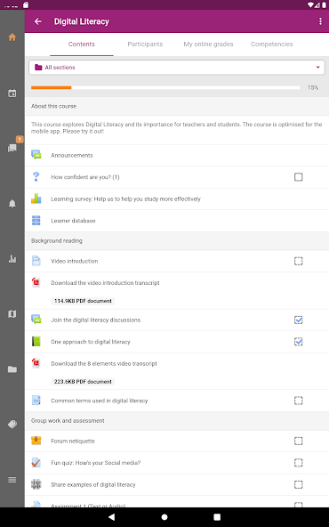Tick the 'How confident are you?' checkbox
Viewport: 329px width, 527px height.
tap(298, 177)
